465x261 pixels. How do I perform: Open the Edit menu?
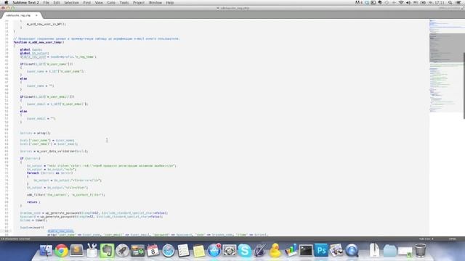click(57, 3)
